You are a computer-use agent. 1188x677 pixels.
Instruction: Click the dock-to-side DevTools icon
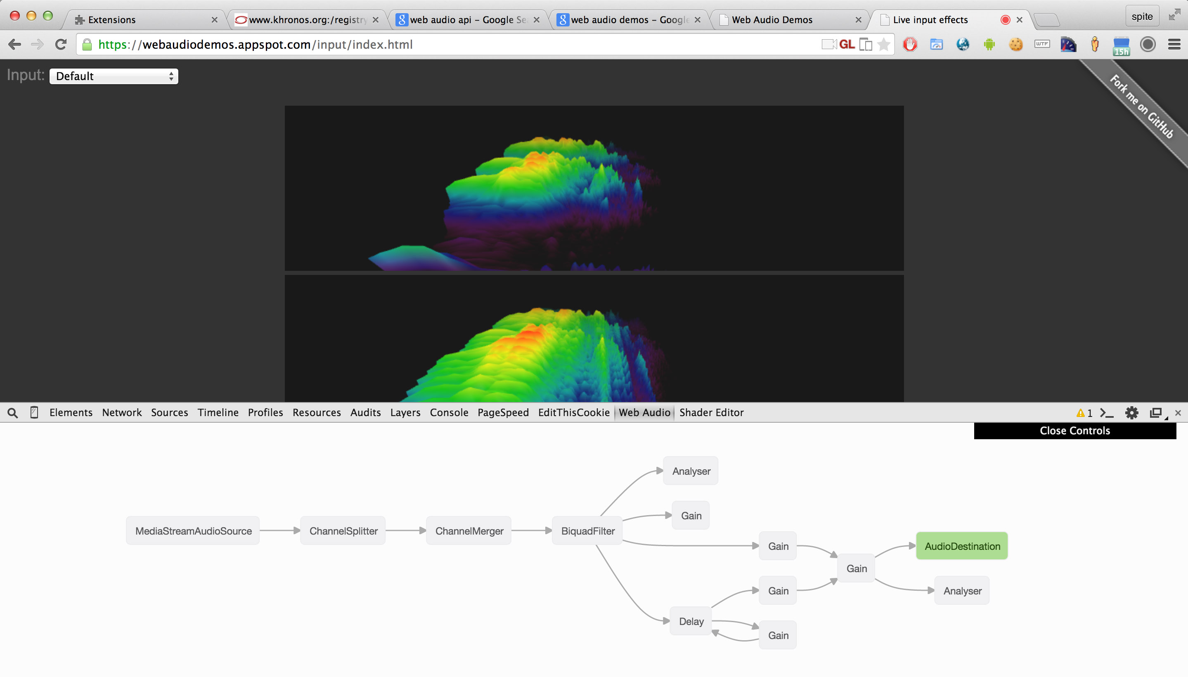click(x=1156, y=412)
